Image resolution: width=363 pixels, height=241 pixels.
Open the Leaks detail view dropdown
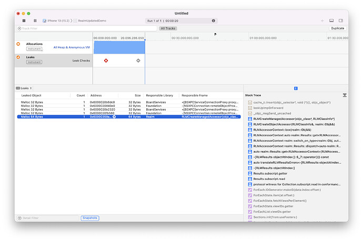point(26,88)
